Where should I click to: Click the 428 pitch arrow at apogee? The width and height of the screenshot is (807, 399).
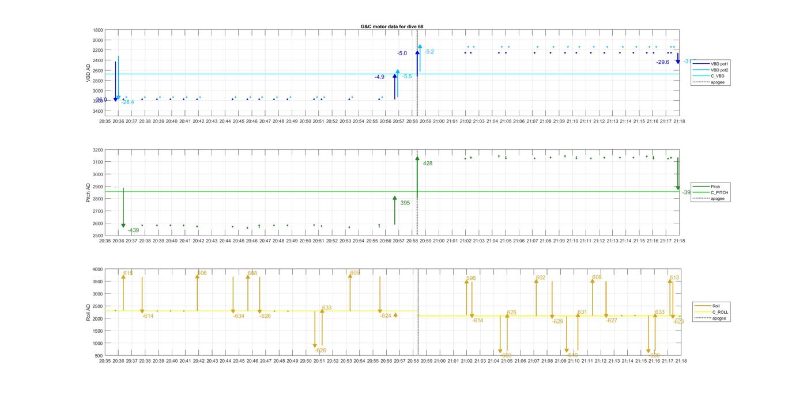pos(417,177)
